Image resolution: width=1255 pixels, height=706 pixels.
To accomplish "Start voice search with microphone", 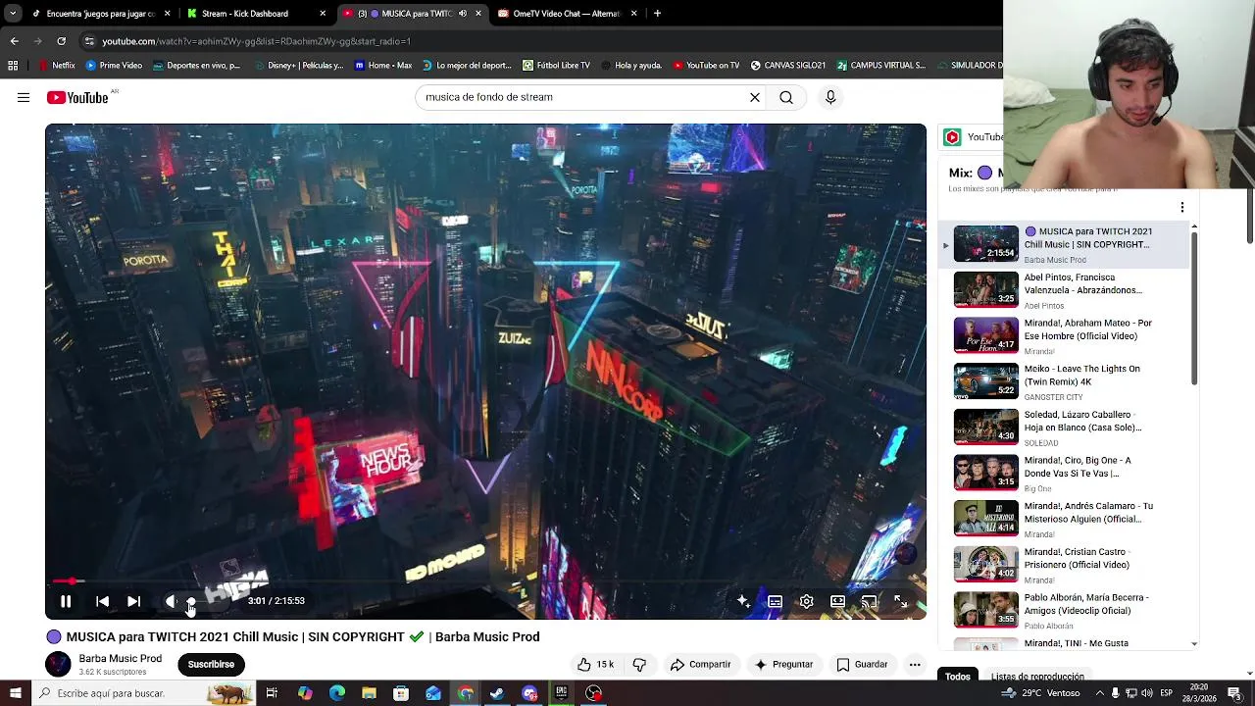I will [x=830, y=97].
